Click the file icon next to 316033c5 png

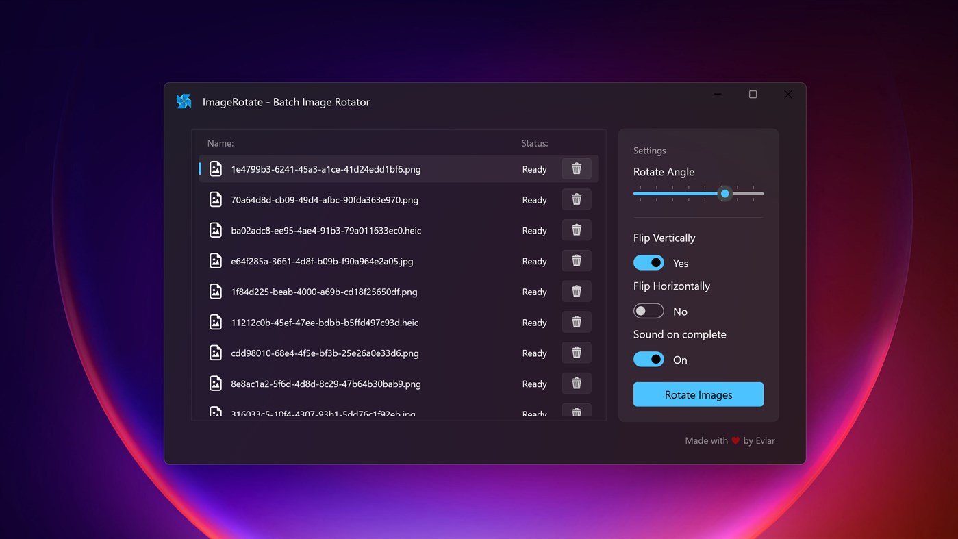click(216, 412)
